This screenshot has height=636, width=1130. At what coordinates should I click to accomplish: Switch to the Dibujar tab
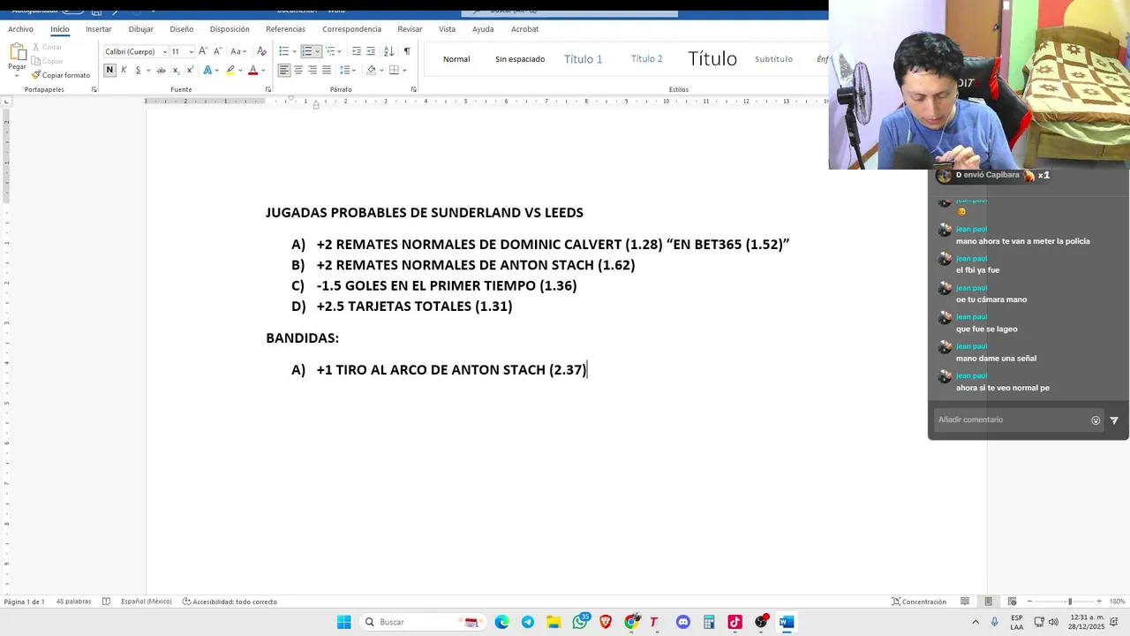tap(140, 29)
